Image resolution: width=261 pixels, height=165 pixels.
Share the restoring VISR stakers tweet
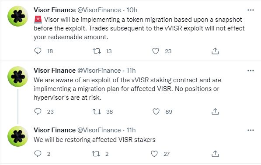(215, 154)
